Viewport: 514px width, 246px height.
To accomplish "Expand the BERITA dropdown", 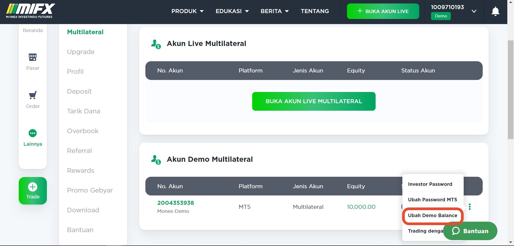I will click(275, 11).
